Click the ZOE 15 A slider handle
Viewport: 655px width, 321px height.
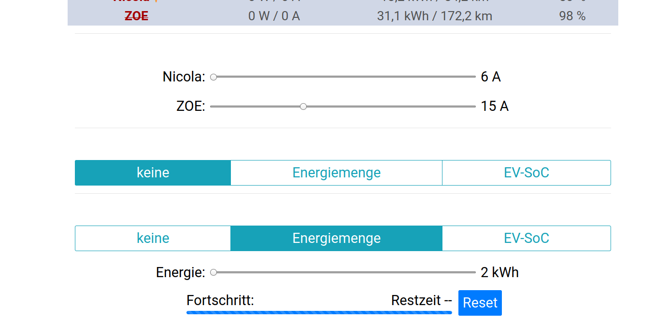click(x=303, y=106)
